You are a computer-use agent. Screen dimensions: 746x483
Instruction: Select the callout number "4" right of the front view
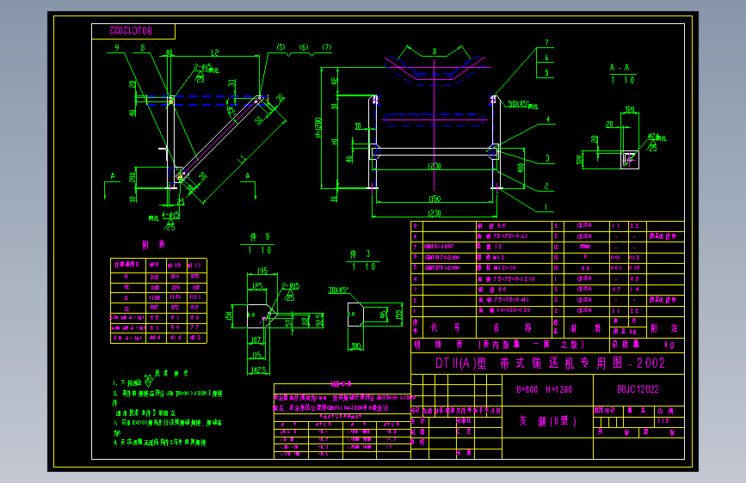click(547, 119)
